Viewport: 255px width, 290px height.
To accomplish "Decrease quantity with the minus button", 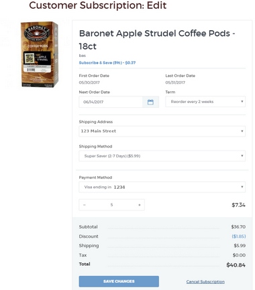I will coord(85,205).
